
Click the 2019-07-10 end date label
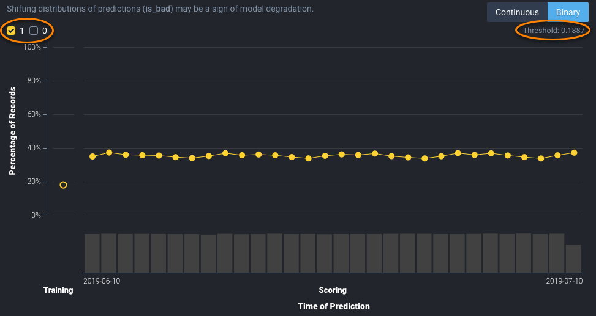[564, 281]
